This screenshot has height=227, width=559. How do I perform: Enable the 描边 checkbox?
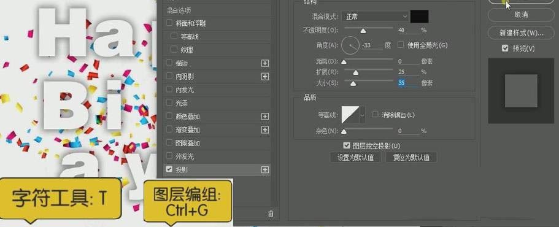169,63
